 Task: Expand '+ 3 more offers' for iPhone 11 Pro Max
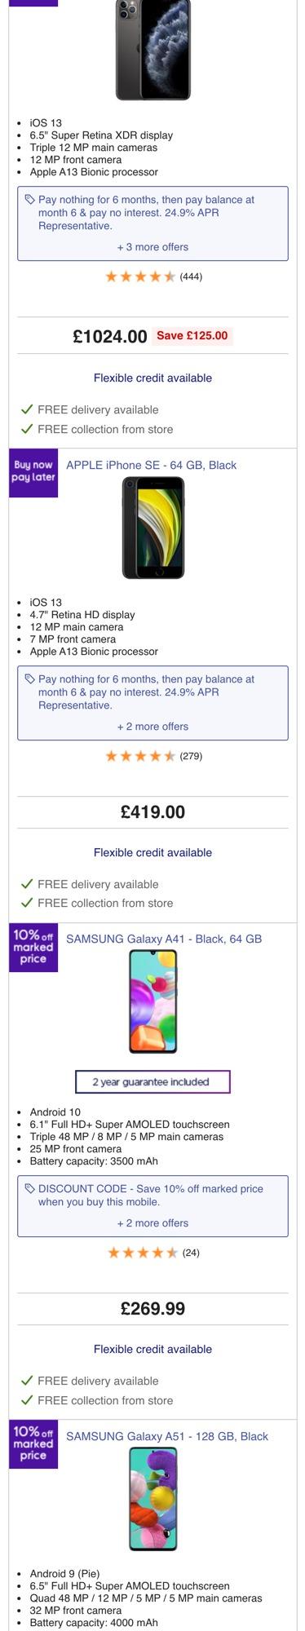pos(152,247)
